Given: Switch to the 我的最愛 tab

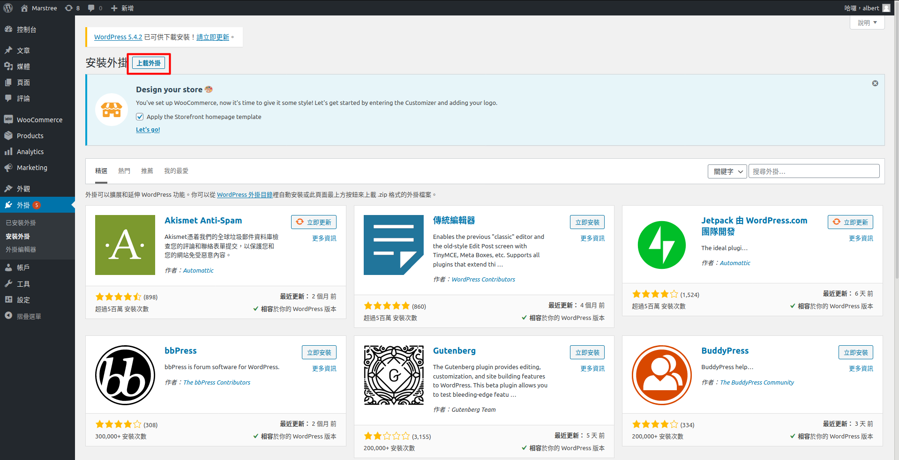Looking at the screenshot, I should point(176,171).
